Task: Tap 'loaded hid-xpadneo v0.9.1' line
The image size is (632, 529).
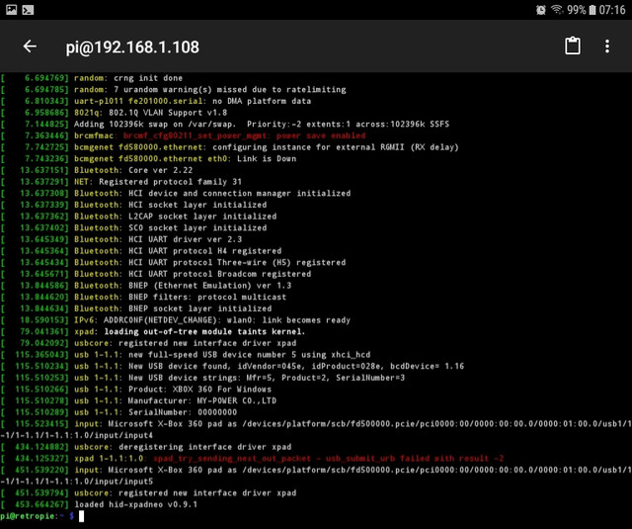Action: coord(99,504)
